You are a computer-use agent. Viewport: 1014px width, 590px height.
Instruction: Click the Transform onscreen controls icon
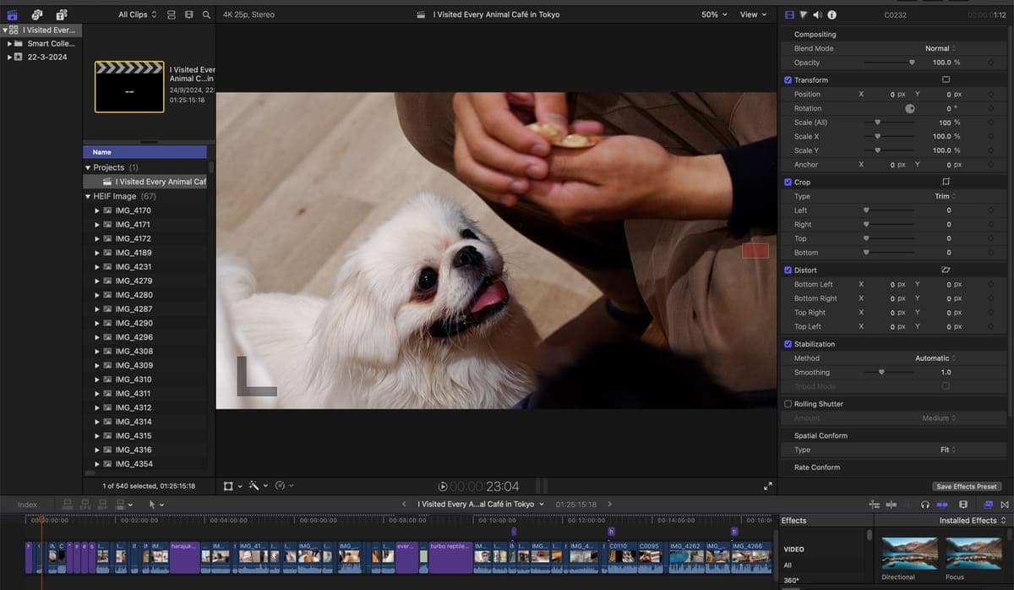point(946,79)
